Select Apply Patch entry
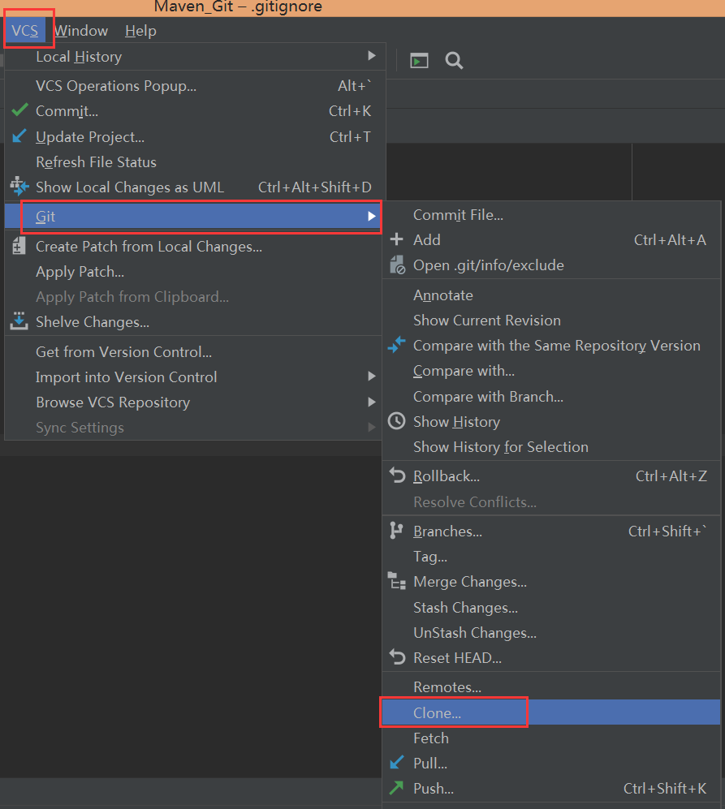 coord(193,272)
